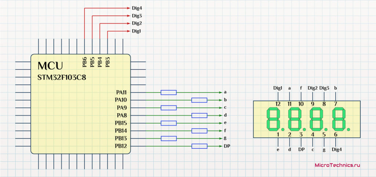376x177 pixels.
Task: Click pin number 12 on the display
Action: [278, 104]
